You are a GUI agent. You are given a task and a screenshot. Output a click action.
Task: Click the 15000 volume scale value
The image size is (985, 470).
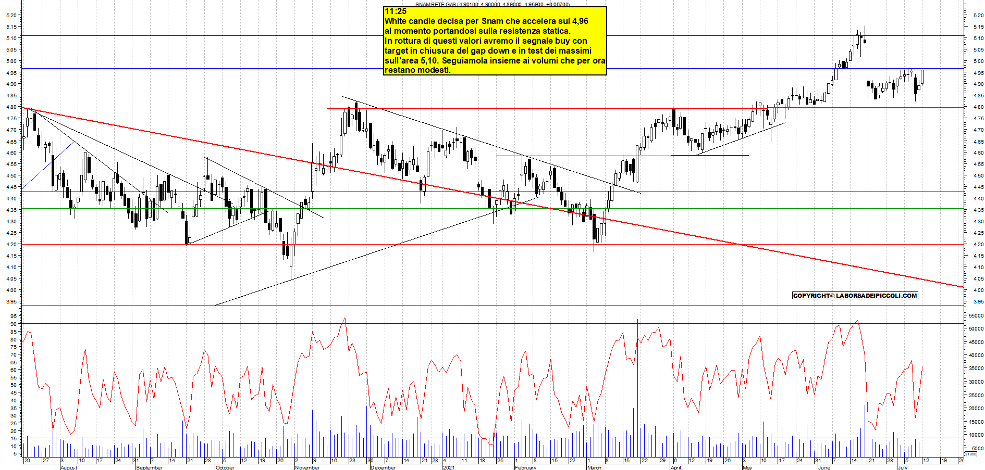click(x=976, y=422)
